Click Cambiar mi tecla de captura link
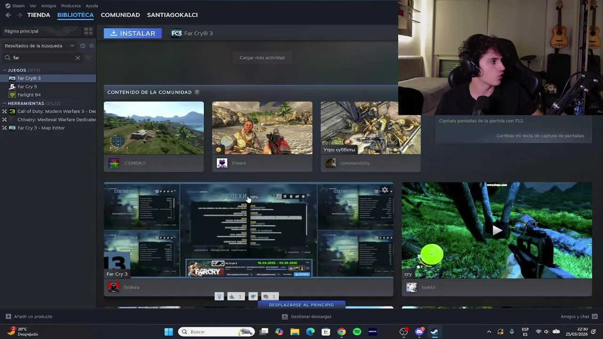Image resolution: width=603 pixels, height=339 pixels. tap(540, 136)
